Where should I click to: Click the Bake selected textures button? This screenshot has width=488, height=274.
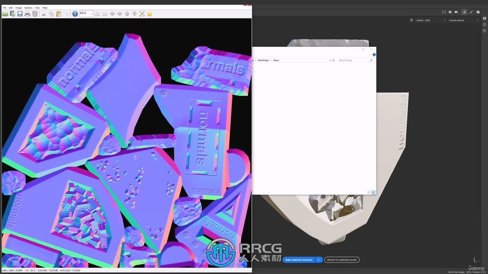[299, 260]
